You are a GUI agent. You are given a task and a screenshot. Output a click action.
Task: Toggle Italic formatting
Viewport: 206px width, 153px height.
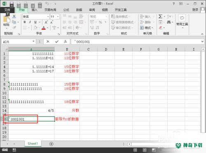point(30,22)
